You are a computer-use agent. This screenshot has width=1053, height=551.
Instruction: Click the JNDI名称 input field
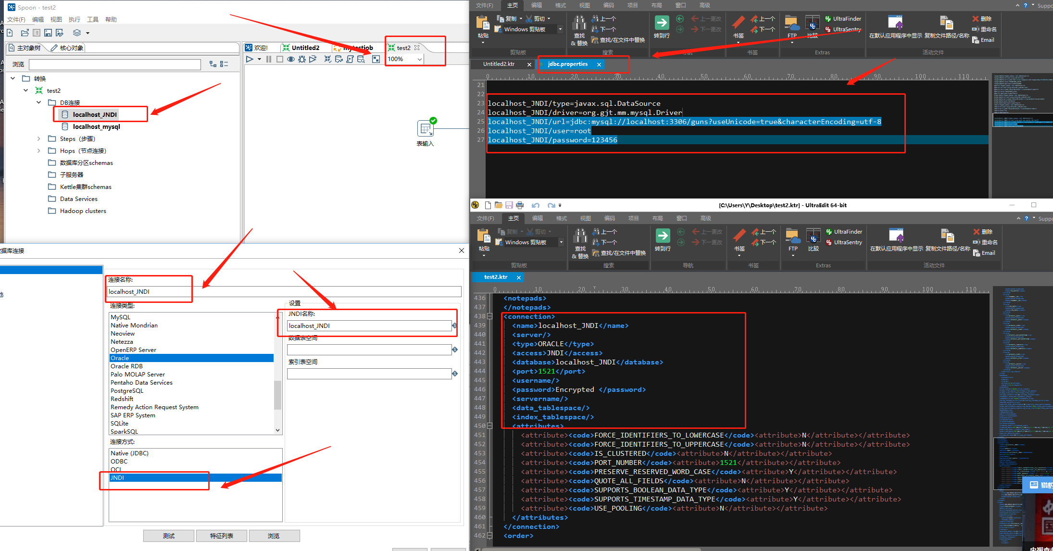point(369,326)
